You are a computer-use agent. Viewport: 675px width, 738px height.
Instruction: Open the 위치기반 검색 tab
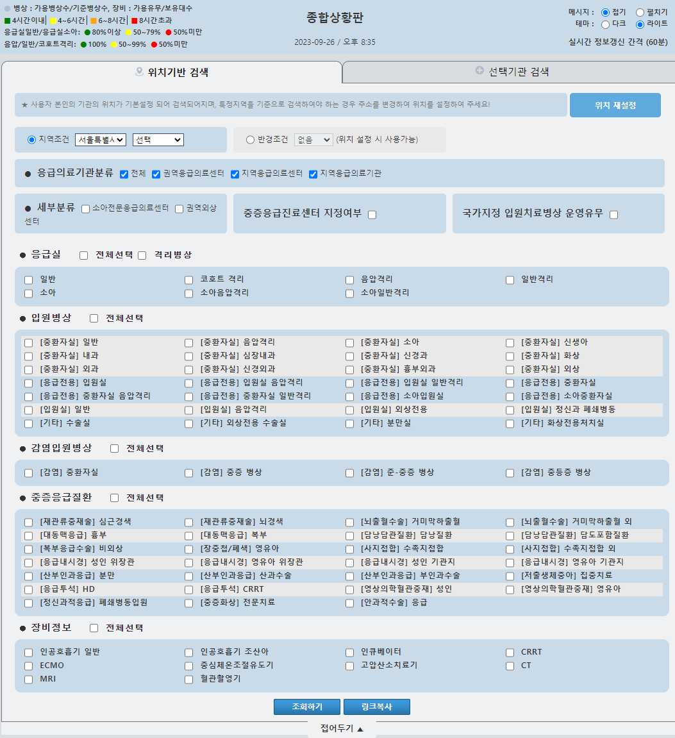coord(172,72)
